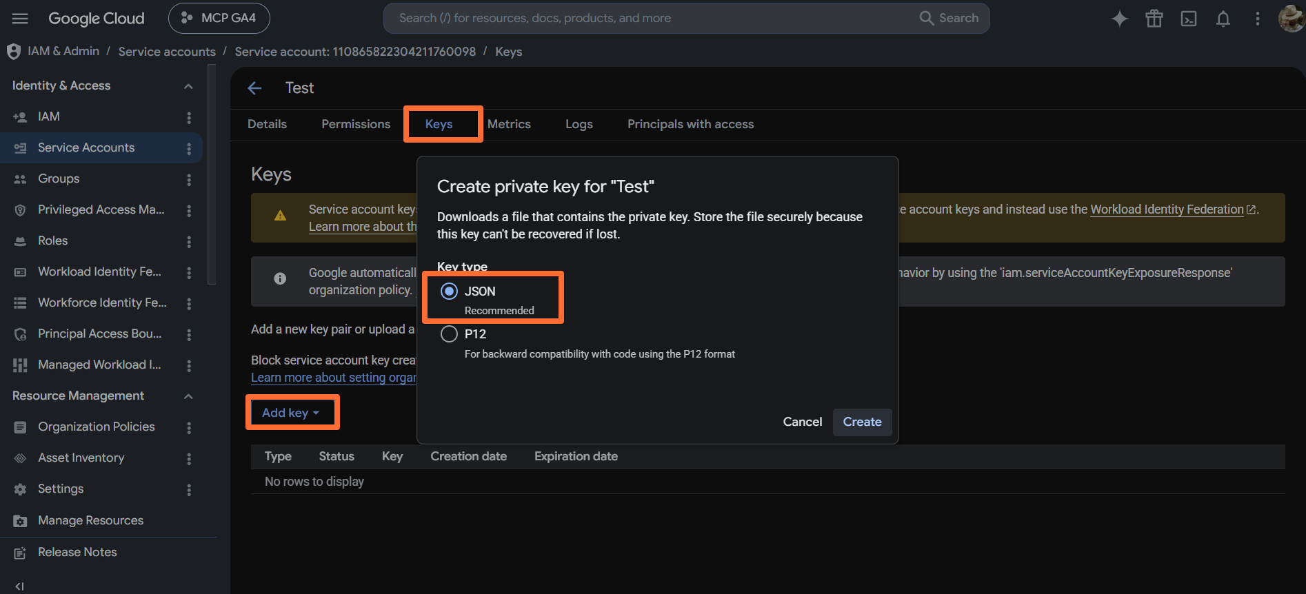Viewport: 1306px width, 594px height.
Task: Collapse the sidebar with the bottom arrow icon
Action: click(x=19, y=586)
